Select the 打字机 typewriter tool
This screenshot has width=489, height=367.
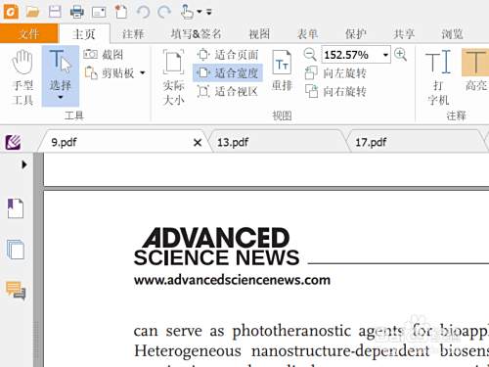click(x=439, y=77)
